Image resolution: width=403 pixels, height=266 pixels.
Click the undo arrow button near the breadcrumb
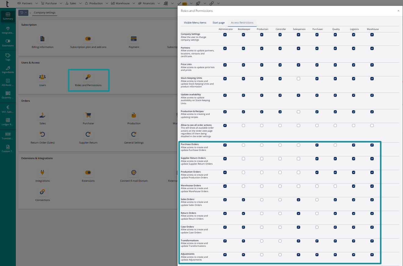(22, 13)
